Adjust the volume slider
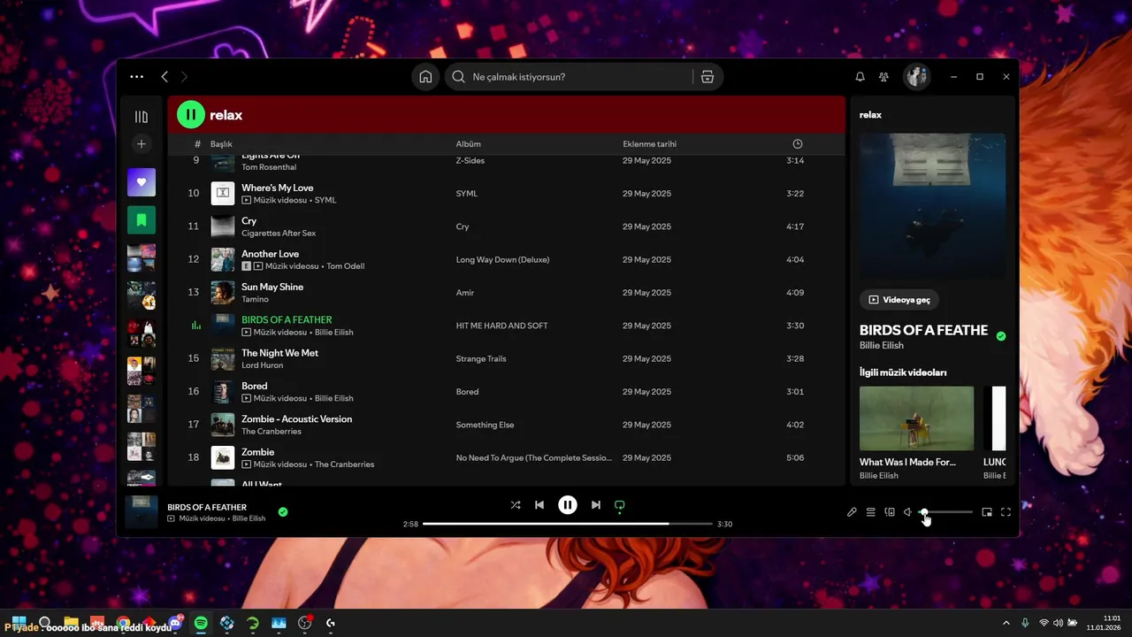This screenshot has width=1132, height=637. [946, 512]
